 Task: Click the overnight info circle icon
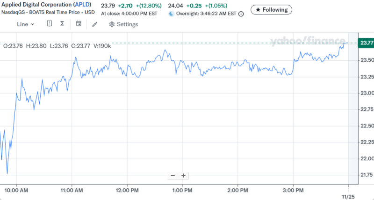coord(241,14)
